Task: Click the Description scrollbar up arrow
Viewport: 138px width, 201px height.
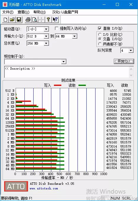Action: (x=131, y=69)
